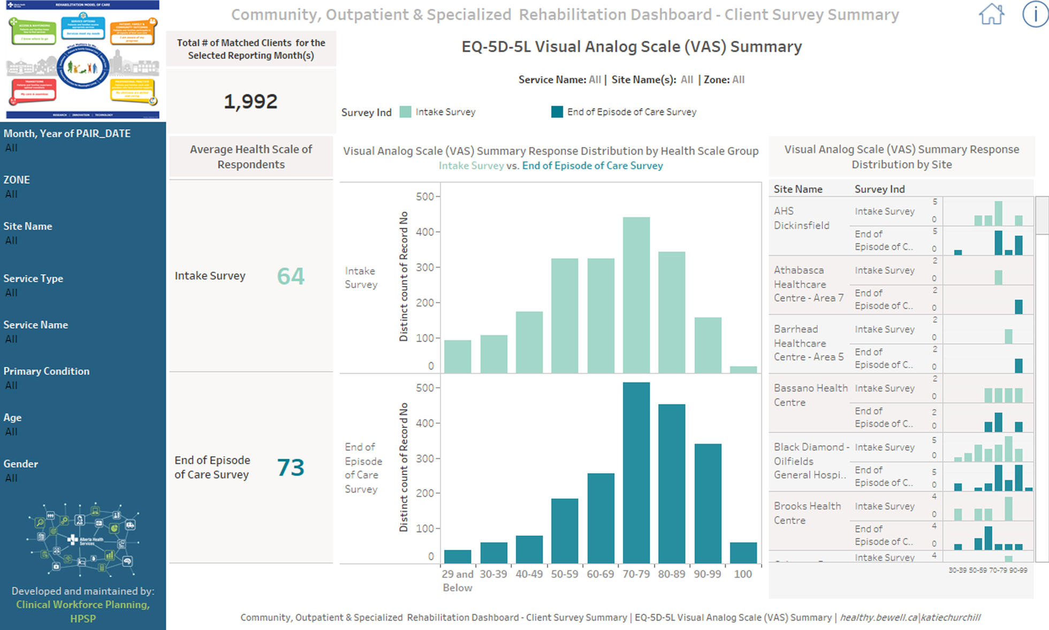Click the site list scrollbar thumb
This screenshot has width=1049, height=630.
(1042, 215)
